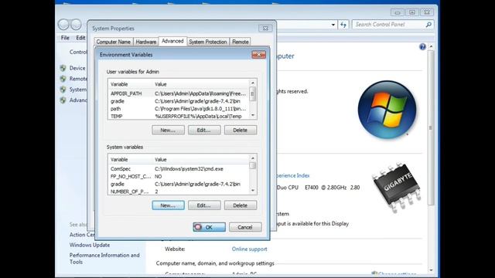Select the ComSpec system variable row
The width and height of the screenshot is (495, 278).
click(x=179, y=169)
